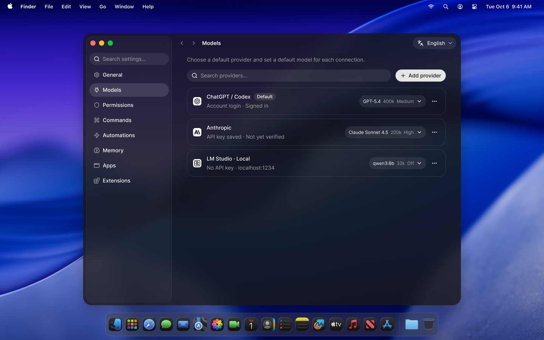This screenshot has height=340, width=544.
Task: Click the Add provider button
Action: [x=420, y=76]
